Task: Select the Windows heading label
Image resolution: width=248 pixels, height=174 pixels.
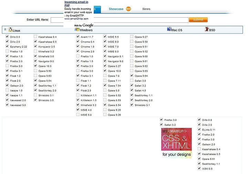Action: [x=86, y=30]
